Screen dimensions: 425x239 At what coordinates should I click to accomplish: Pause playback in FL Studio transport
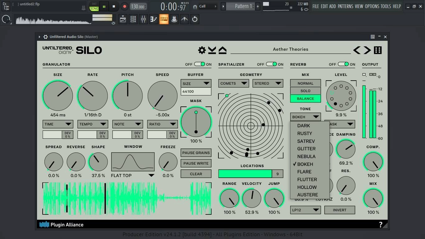coord(104,6)
